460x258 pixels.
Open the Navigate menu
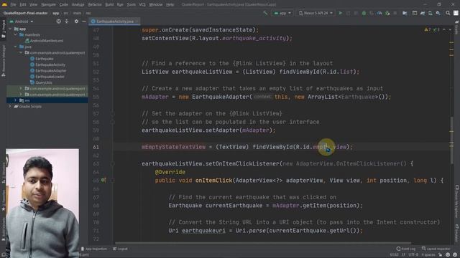point(48,4)
